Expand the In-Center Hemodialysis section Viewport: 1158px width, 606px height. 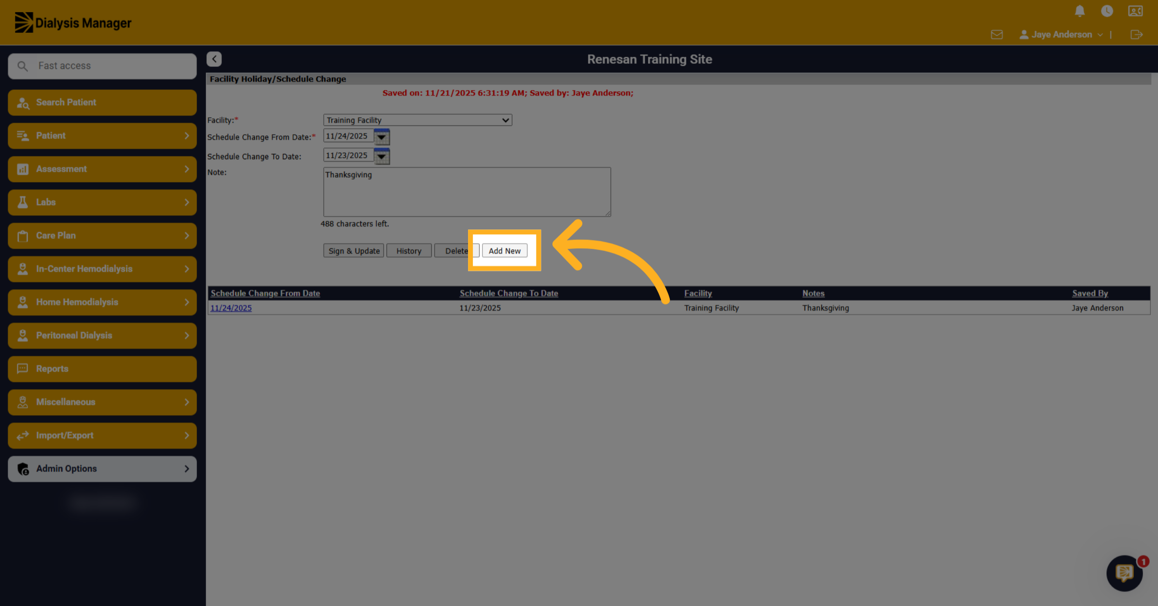[102, 269]
